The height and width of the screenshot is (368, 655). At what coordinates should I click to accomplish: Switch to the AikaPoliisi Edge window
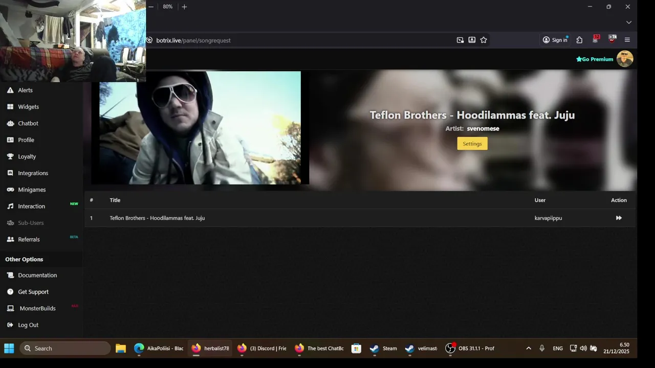pos(159,349)
